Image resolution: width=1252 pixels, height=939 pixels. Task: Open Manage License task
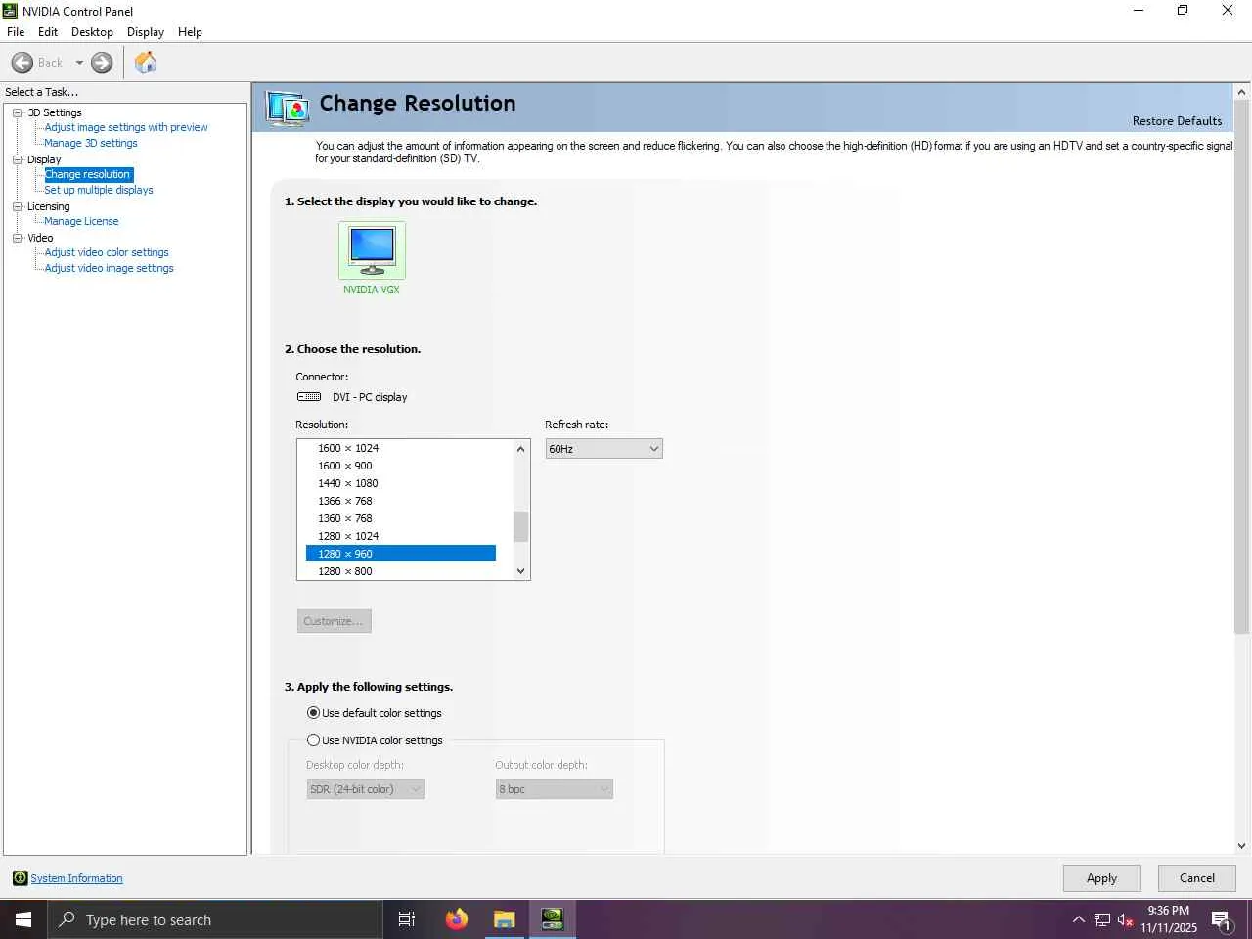click(81, 221)
